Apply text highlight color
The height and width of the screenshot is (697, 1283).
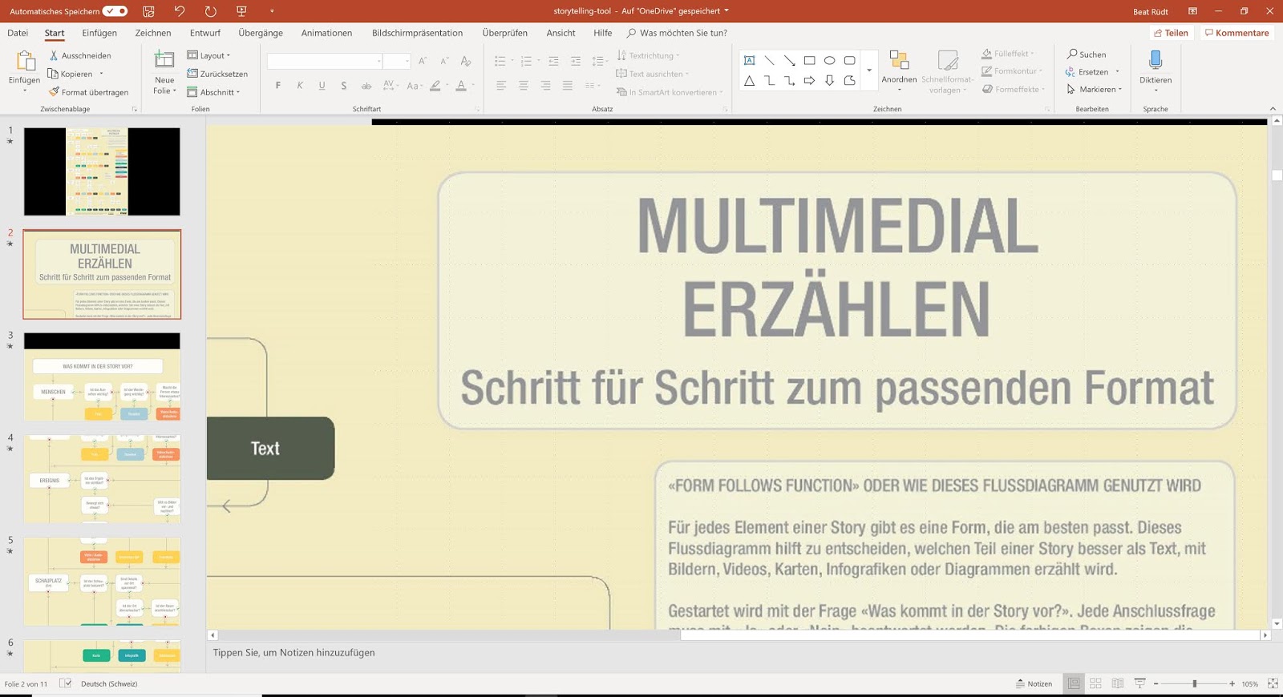[435, 86]
